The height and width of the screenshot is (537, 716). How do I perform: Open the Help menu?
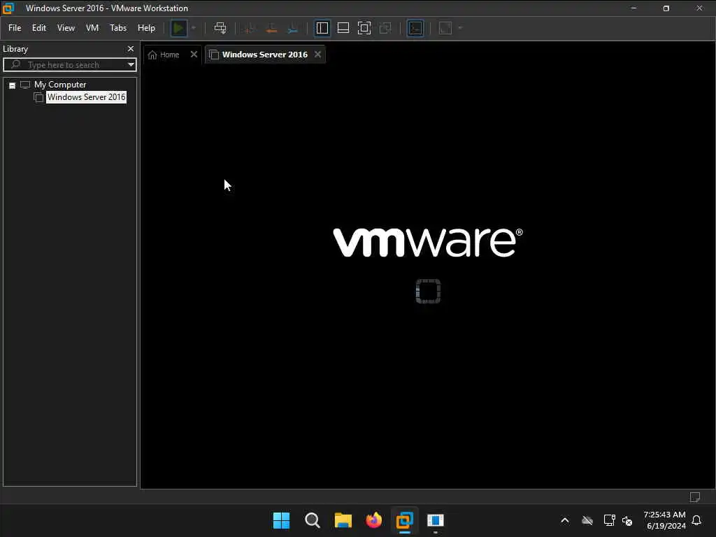click(x=146, y=28)
